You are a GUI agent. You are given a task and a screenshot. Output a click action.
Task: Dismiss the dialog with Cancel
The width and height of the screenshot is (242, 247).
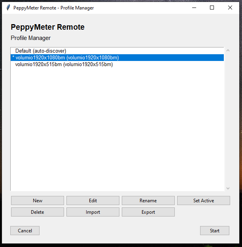tap(25, 231)
